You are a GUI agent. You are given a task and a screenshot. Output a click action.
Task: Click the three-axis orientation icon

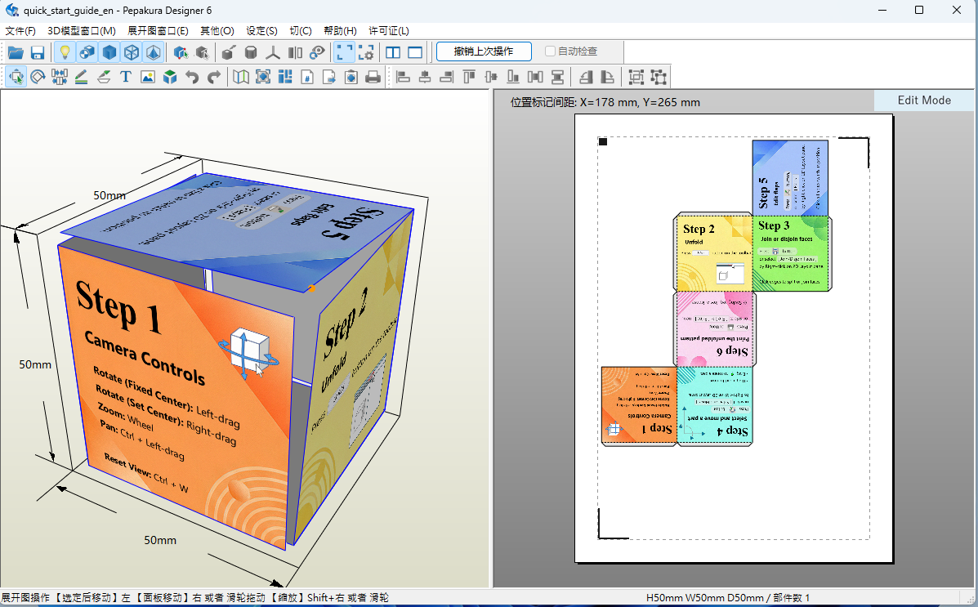click(x=273, y=52)
